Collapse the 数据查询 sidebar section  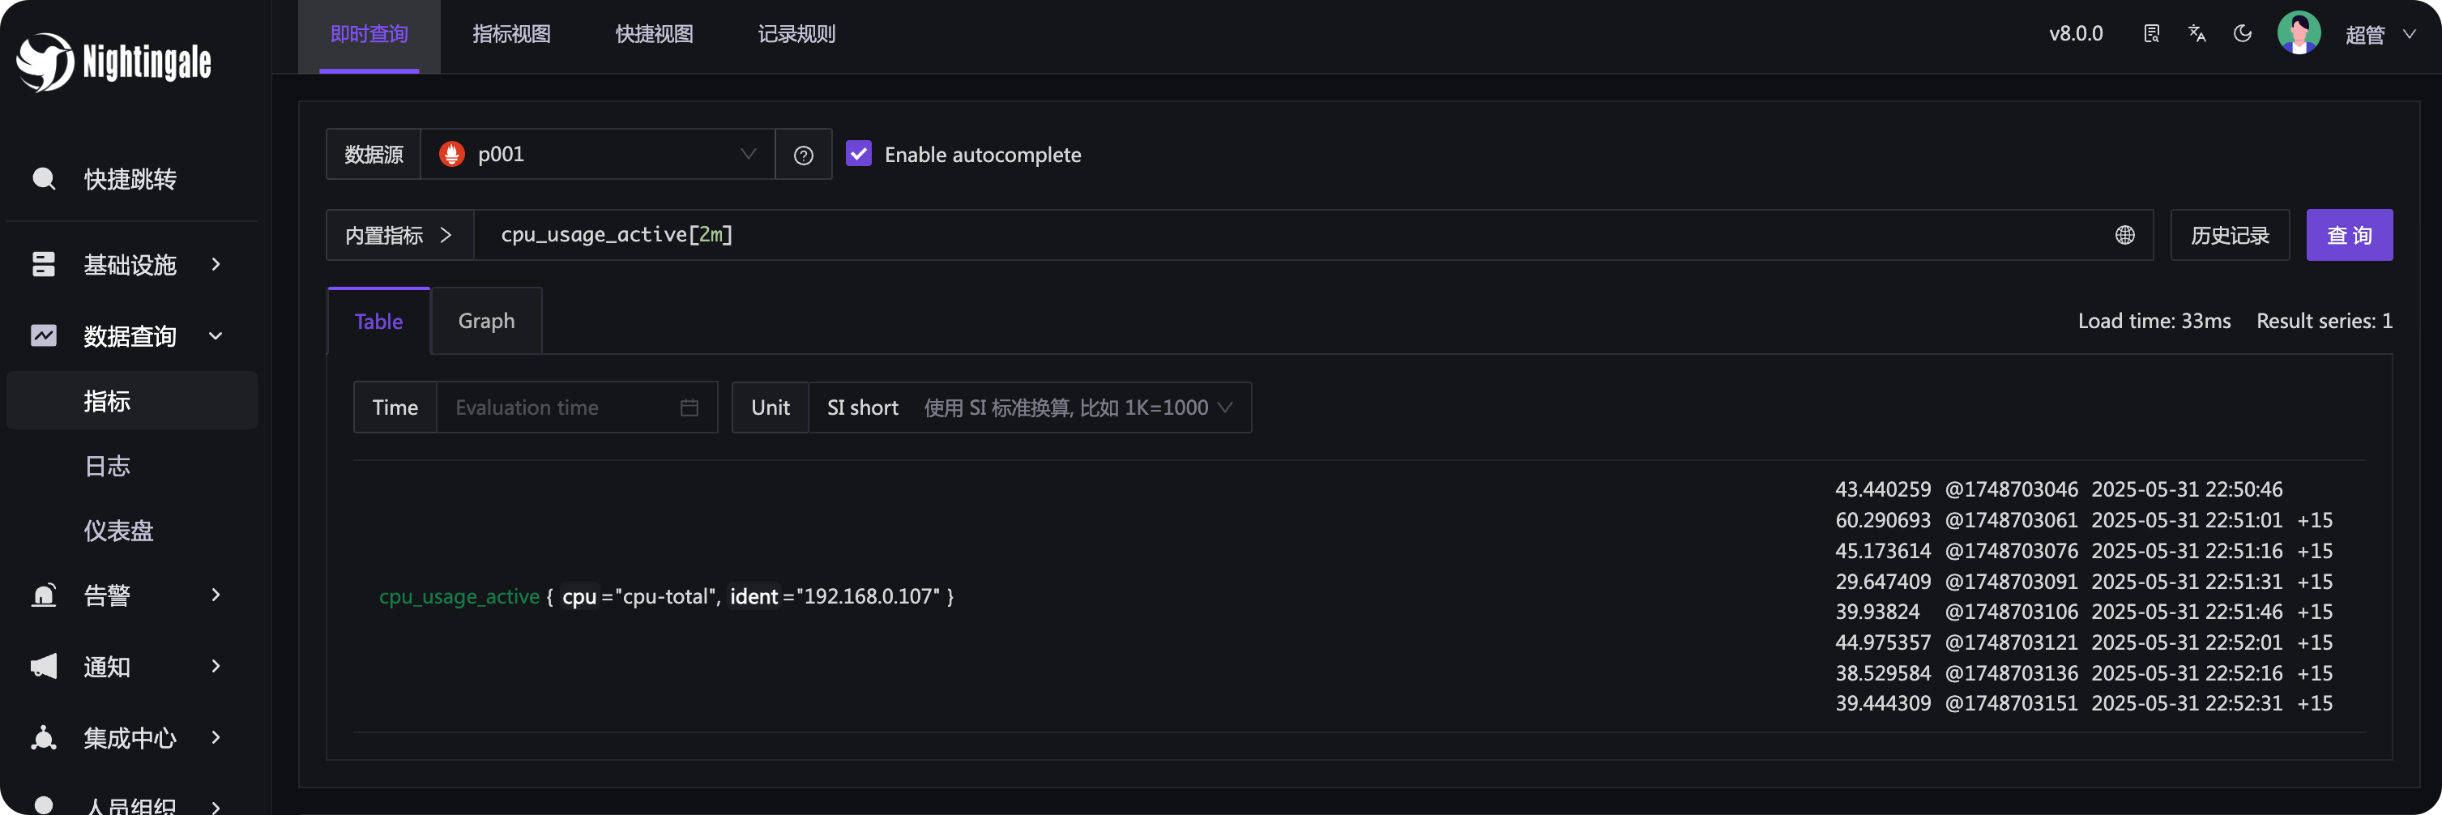click(x=130, y=336)
